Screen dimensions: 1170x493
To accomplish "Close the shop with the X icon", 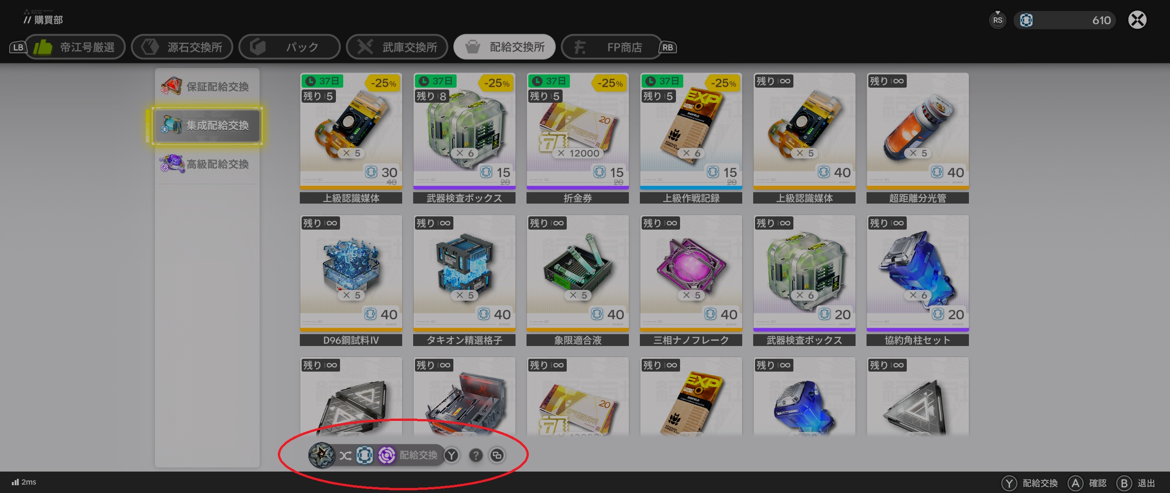I will click(1137, 20).
